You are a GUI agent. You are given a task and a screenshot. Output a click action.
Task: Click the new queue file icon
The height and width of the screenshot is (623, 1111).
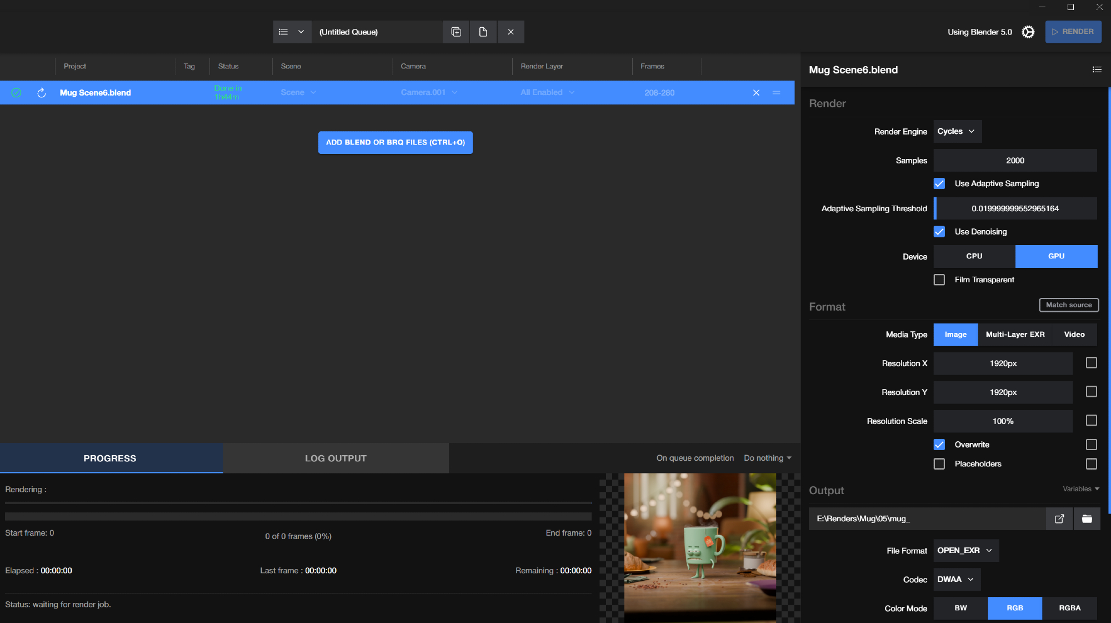(x=483, y=32)
